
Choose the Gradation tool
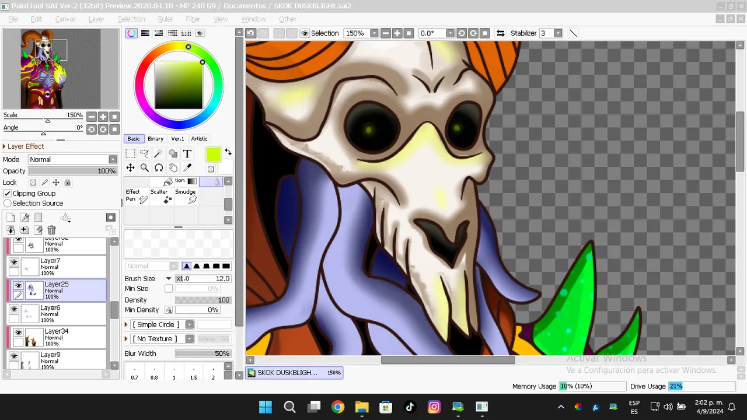tap(186, 181)
